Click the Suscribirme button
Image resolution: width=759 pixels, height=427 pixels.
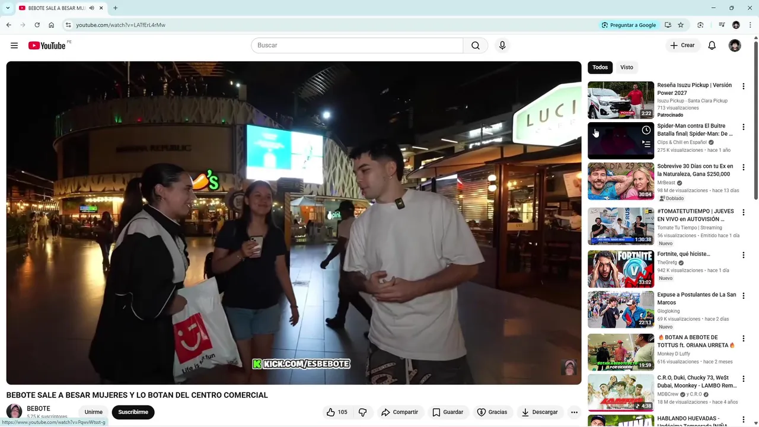(x=133, y=412)
